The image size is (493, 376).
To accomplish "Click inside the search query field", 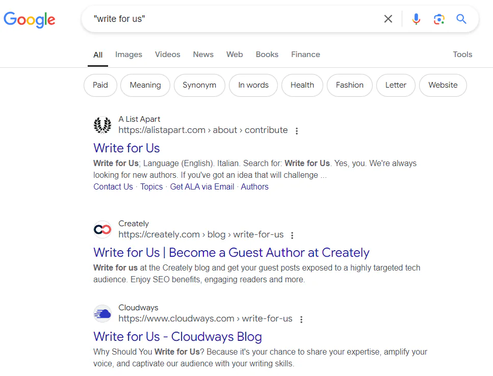I will 232,19.
